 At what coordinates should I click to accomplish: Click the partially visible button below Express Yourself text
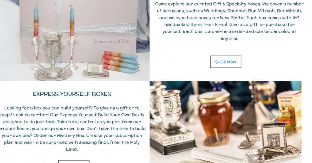click(x=74, y=161)
